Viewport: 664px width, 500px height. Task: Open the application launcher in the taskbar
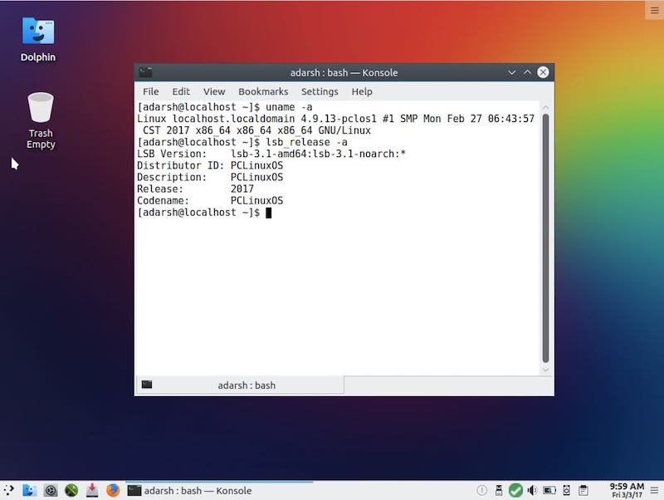pos(9,490)
